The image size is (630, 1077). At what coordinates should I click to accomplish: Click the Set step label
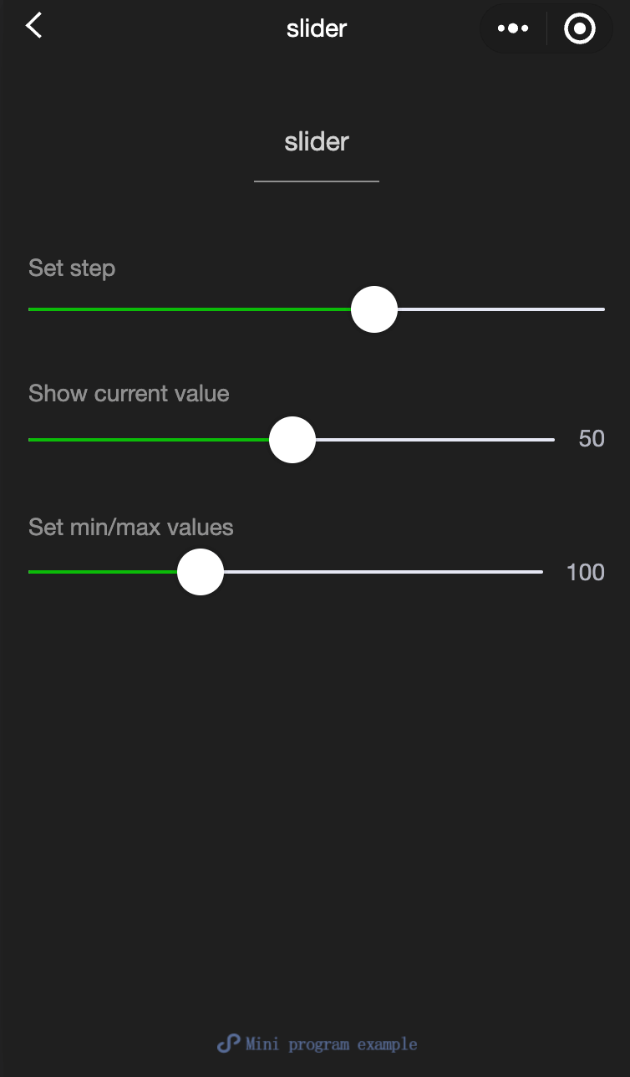pos(72,268)
